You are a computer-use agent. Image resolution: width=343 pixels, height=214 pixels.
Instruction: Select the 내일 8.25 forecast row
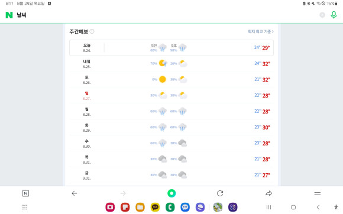(x=171, y=64)
